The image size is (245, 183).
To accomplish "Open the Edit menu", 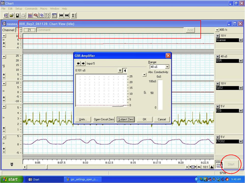I will pyautogui.click(x=10, y=9).
